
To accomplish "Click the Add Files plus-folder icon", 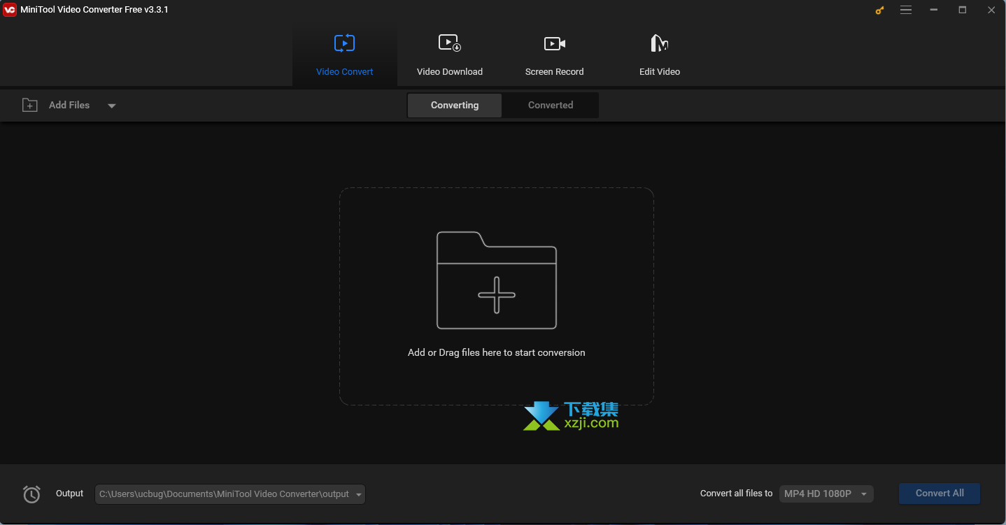I will click(x=30, y=105).
